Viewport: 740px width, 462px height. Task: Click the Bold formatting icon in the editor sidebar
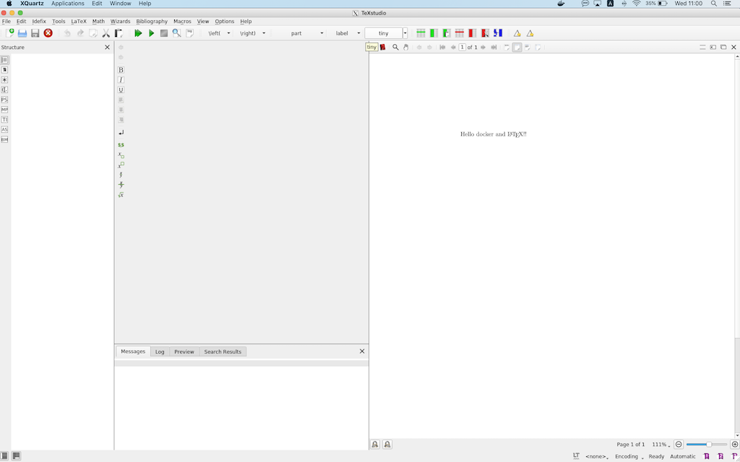pyautogui.click(x=121, y=70)
